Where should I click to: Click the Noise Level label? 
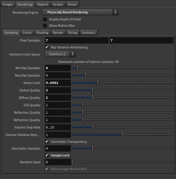tap(32, 83)
